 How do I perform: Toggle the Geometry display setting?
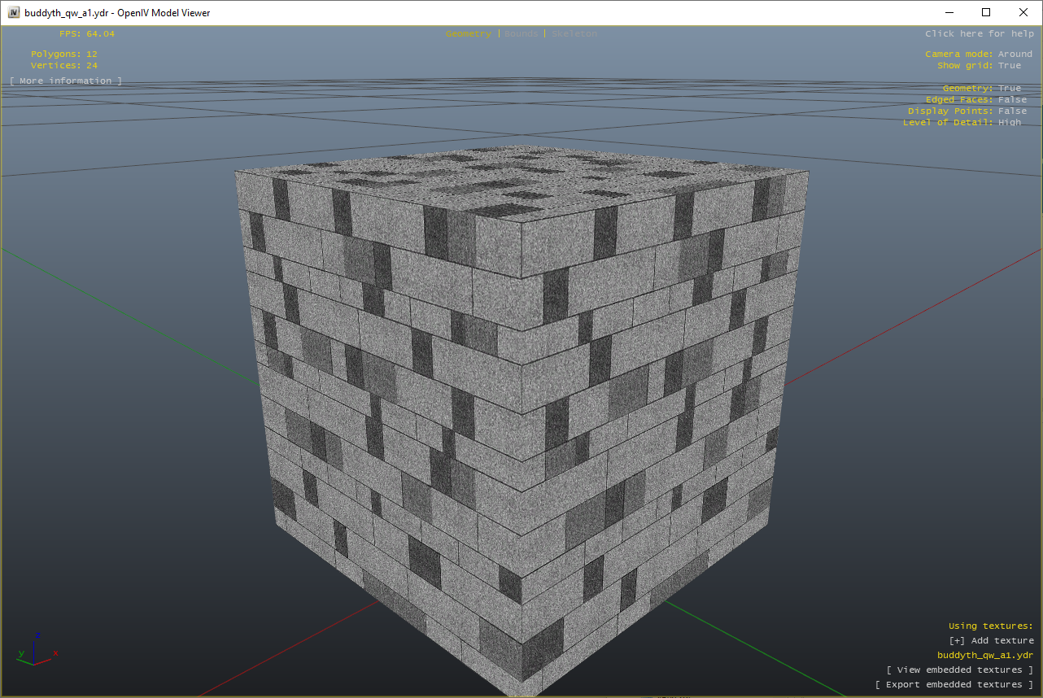[982, 89]
